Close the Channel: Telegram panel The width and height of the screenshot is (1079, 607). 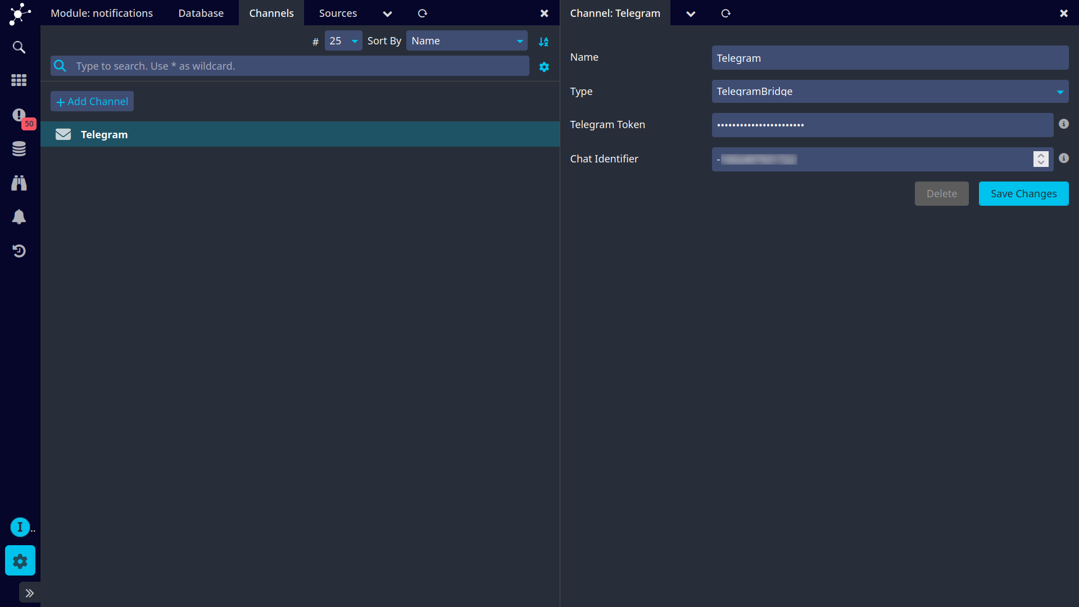(1064, 13)
